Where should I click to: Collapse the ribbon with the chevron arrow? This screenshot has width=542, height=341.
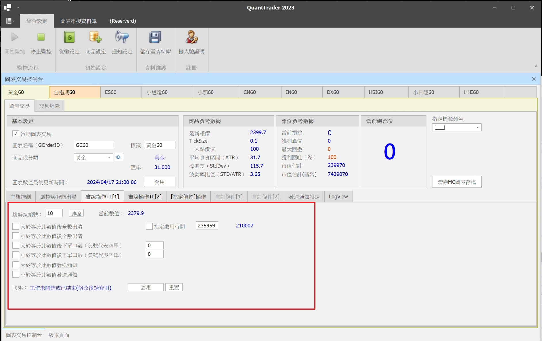pos(536,66)
